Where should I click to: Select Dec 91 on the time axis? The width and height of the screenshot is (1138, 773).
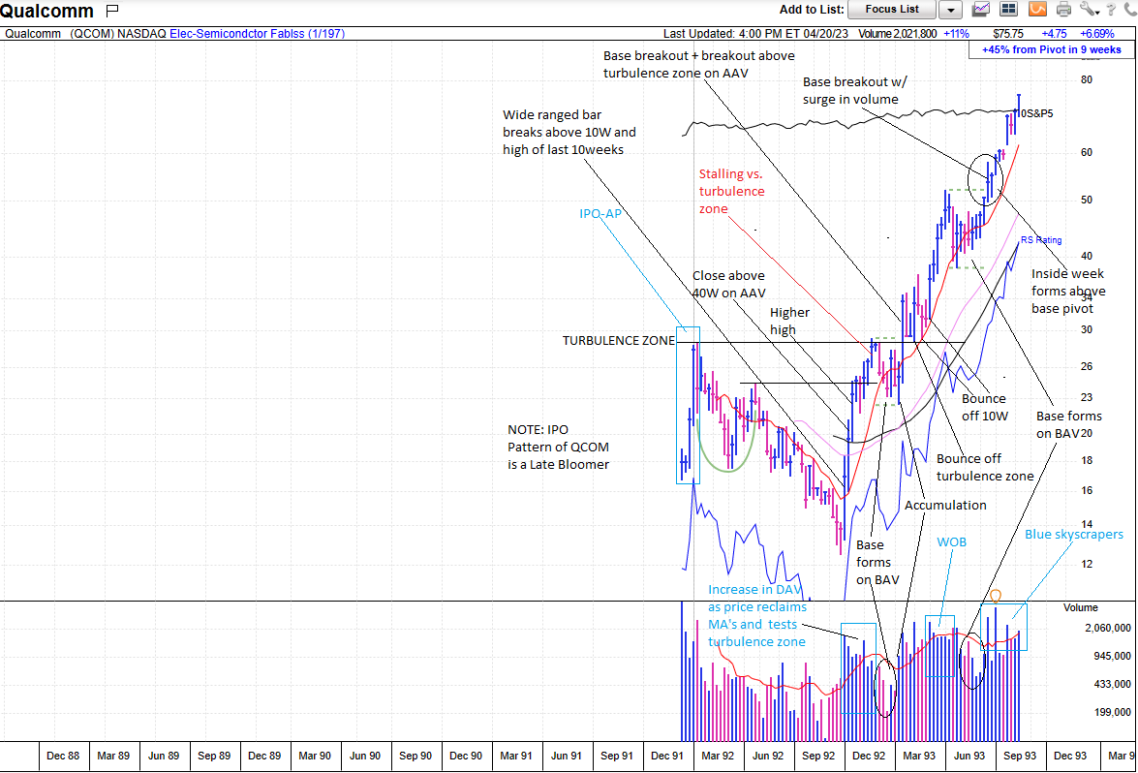[x=667, y=756]
